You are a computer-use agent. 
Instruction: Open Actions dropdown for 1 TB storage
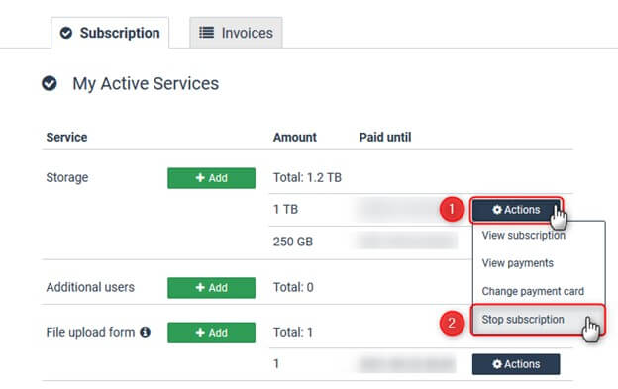click(516, 210)
